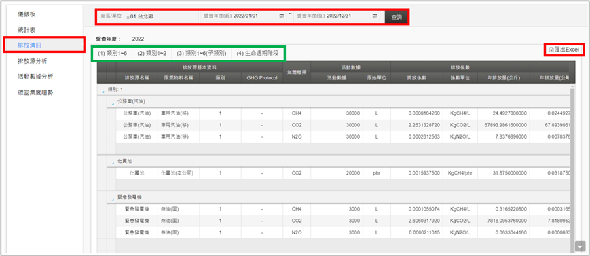This screenshot has width=590, height=256.
Task: Select emission value 7.8376896000
Action: [511, 136]
